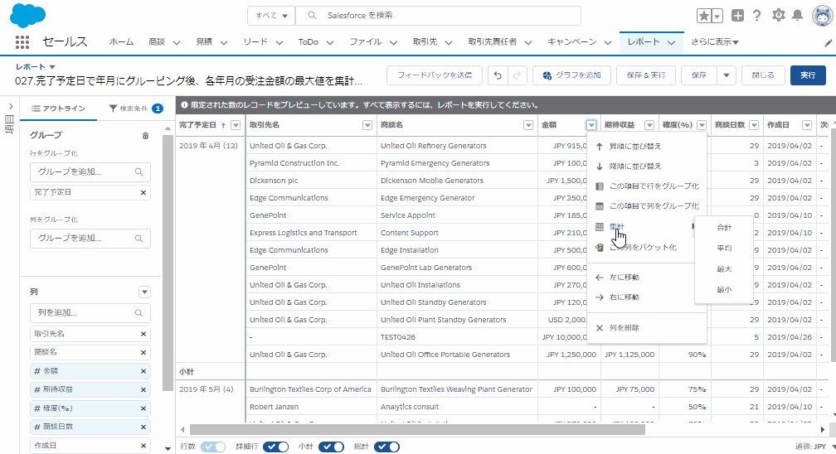Screen dimensions: 836x454
Task: Open さらに表示 more tabs menu
Action: [714, 42]
